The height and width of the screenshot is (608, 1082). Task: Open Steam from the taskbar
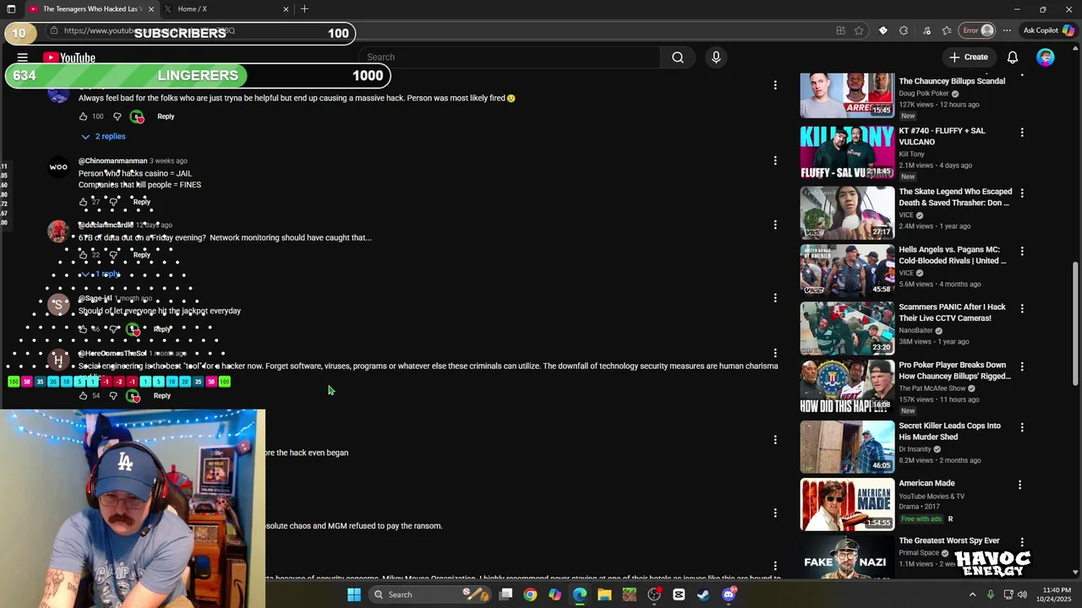[703, 594]
